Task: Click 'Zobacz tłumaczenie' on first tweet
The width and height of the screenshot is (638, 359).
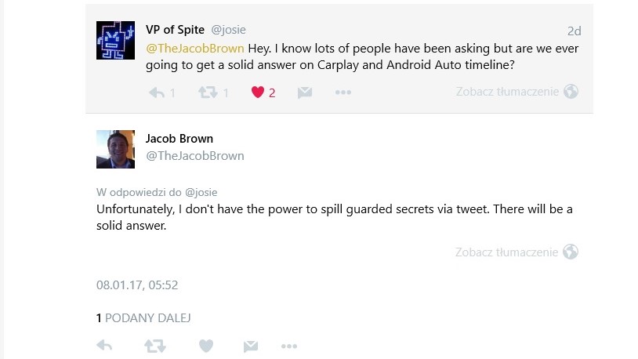Action: click(x=507, y=92)
